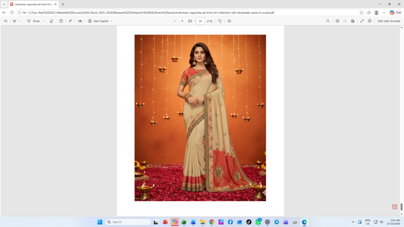Click Edit with Acrobat
The image size is (404, 227).
click(389, 21)
